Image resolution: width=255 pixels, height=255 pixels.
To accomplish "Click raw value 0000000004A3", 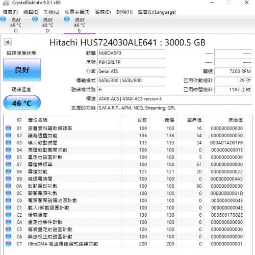I will 226,179.
